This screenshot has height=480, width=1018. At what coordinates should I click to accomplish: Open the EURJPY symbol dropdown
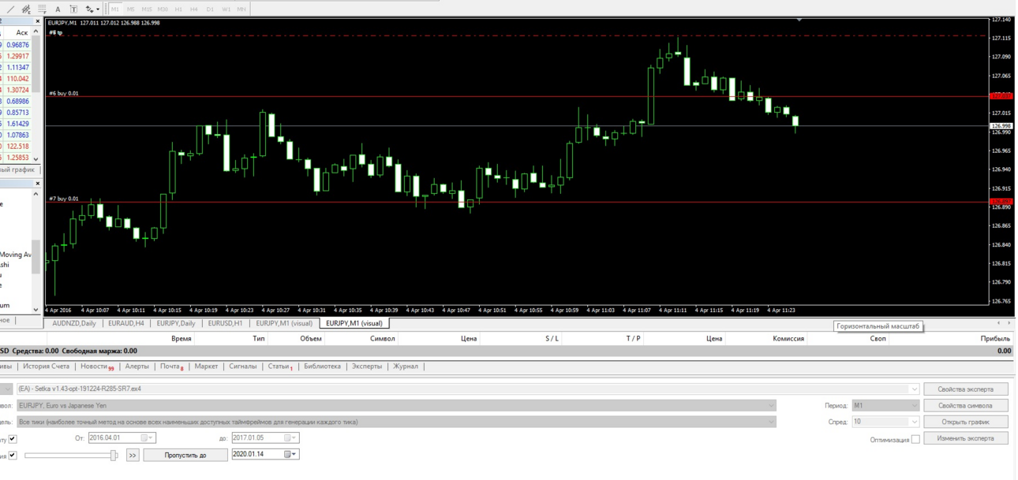tap(771, 405)
